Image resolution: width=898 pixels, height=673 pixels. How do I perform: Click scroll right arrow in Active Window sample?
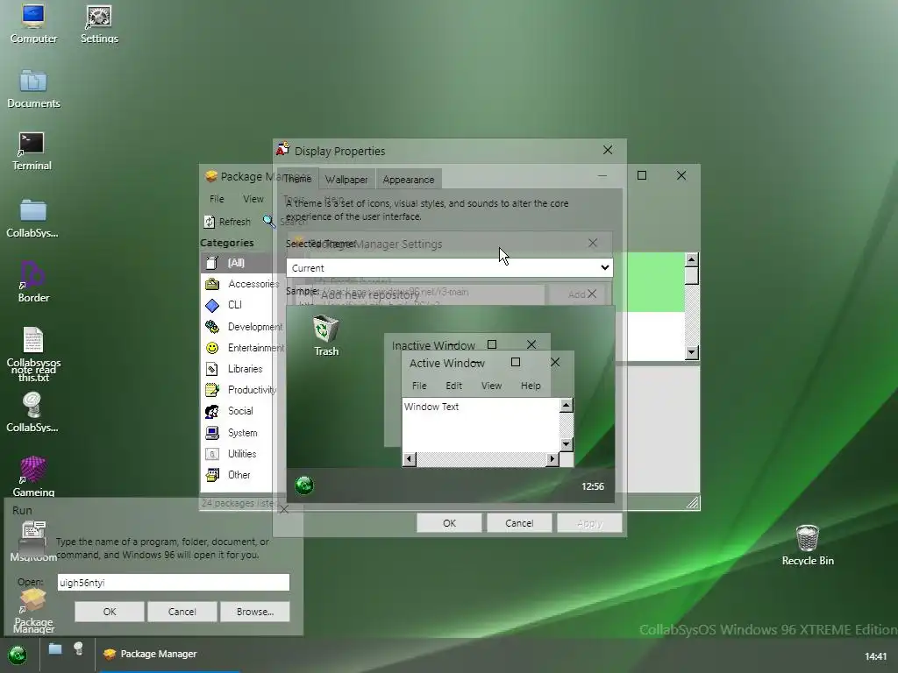pos(552,459)
